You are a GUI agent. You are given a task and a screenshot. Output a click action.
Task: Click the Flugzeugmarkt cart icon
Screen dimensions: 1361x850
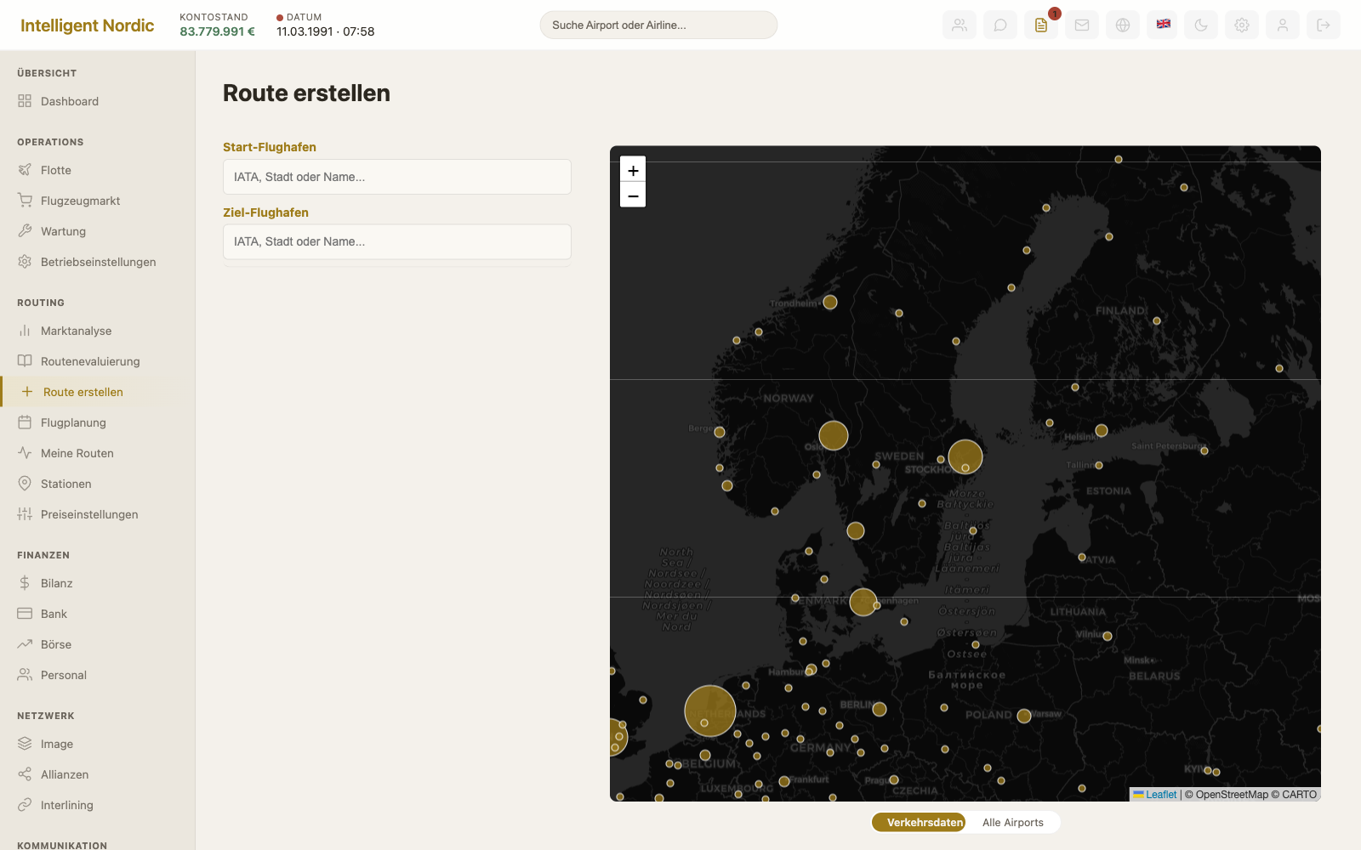pyautogui.click(x=25, y=201)
